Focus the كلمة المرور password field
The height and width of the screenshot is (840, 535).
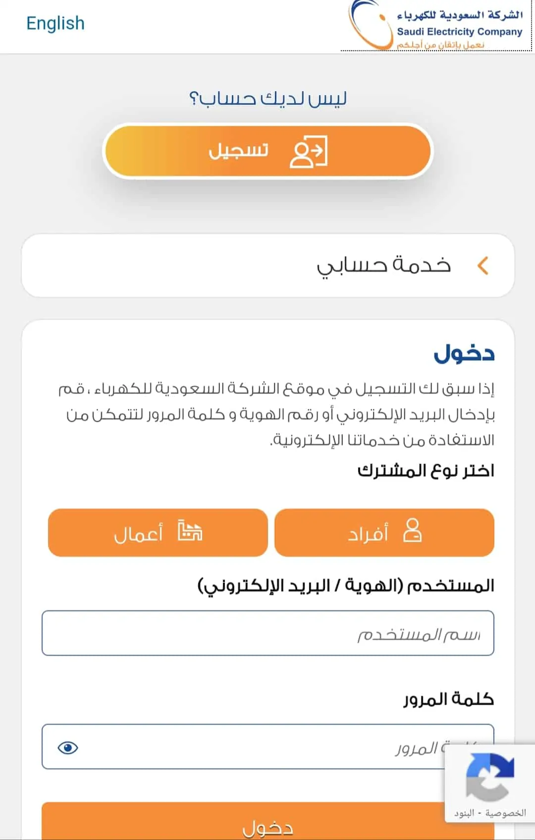click(268, 746)
